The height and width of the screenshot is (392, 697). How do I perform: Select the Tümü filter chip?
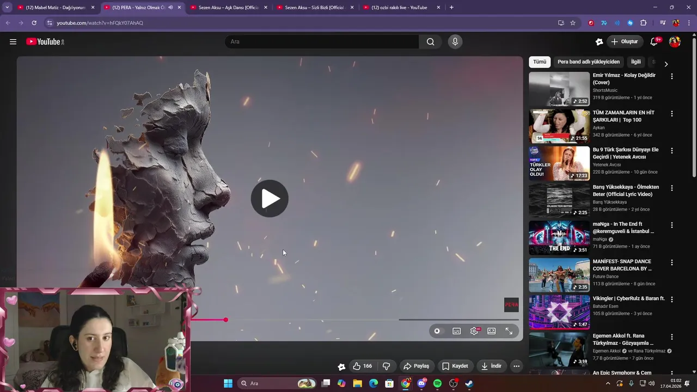coord(540,62)
